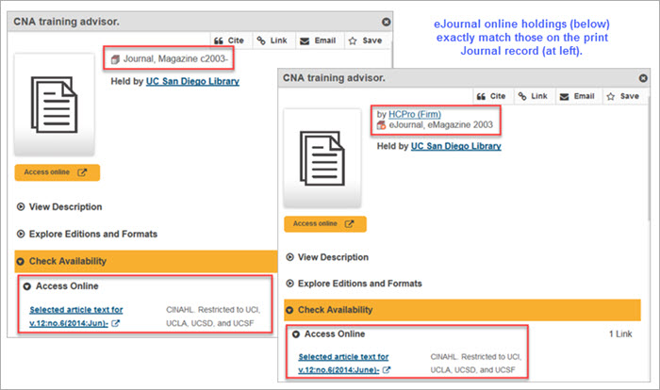Click 'Journal, Magazine c2003-' format text
The width and height of the screenshot is (660, 390).
point(175,59)
